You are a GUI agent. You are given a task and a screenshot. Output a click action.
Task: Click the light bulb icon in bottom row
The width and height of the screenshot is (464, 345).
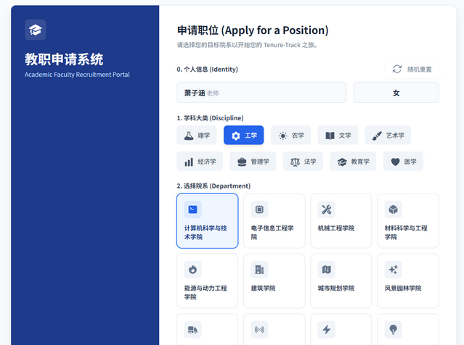point(393,329)
